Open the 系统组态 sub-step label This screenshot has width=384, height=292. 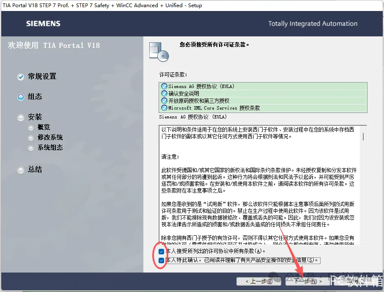pyautogui.click(x=50, y=147)
